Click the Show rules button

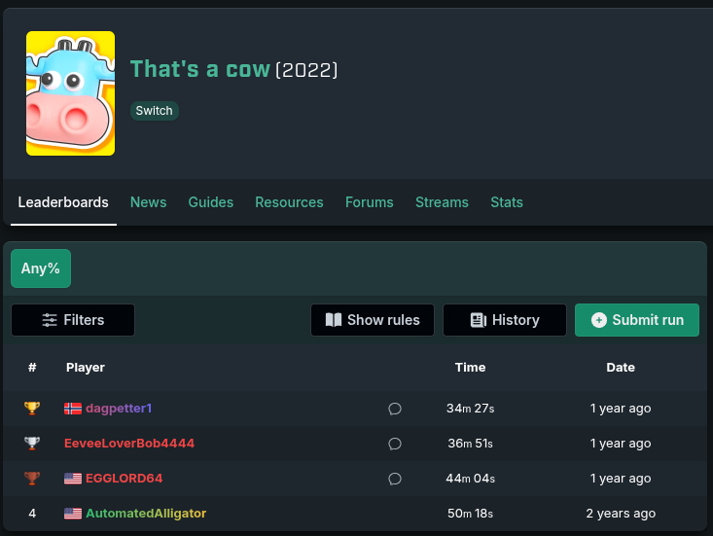[373, 320]
